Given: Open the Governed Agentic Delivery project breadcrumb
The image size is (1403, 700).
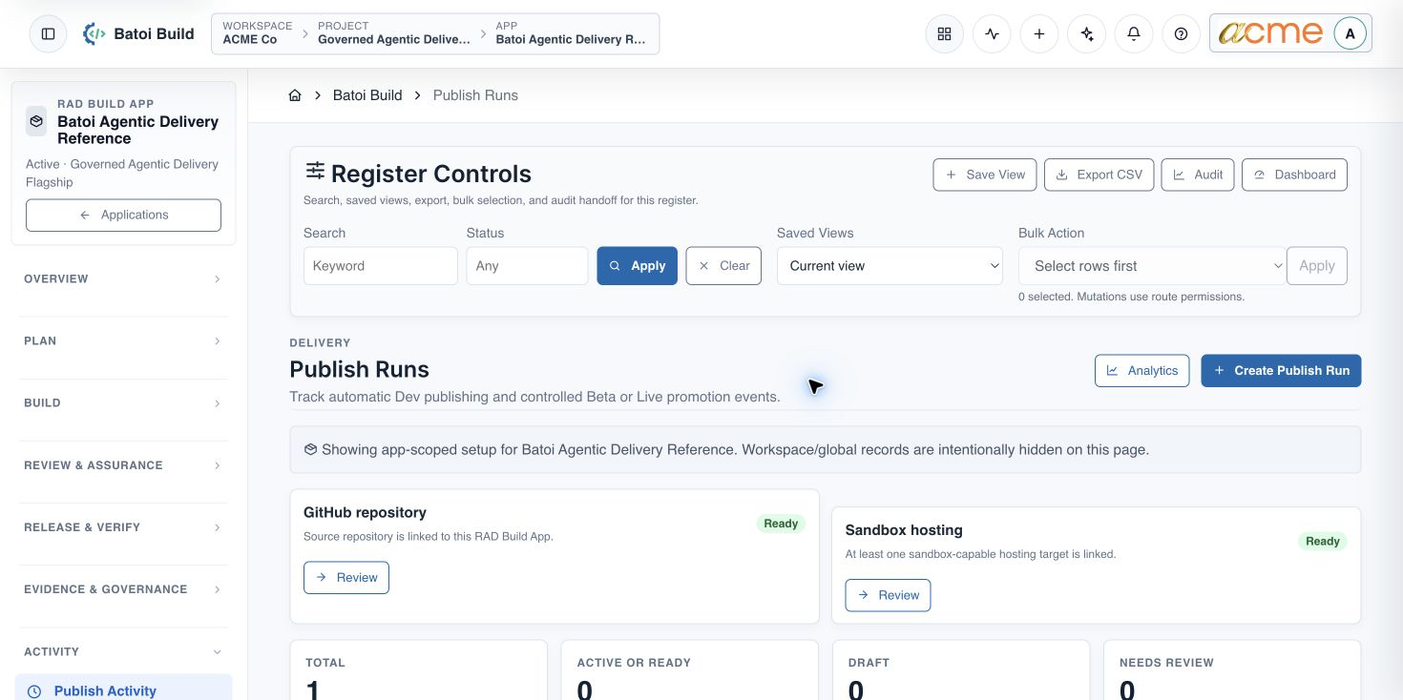Looking at the screenshot, I should click(394, 33).
